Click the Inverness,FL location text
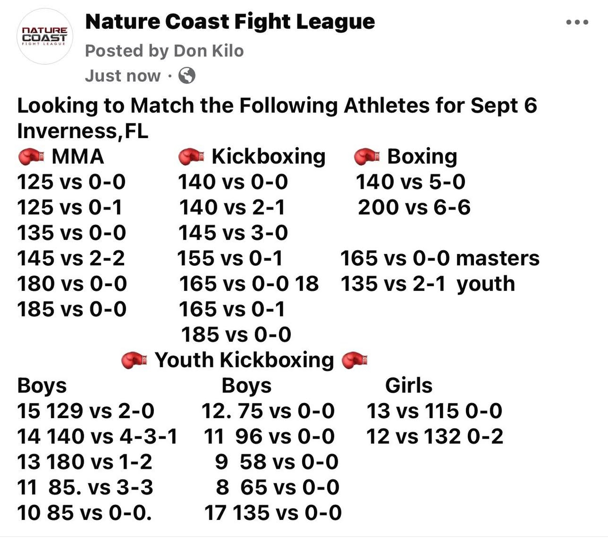This screenshot has height=544, width=608. tap(82, 131)
